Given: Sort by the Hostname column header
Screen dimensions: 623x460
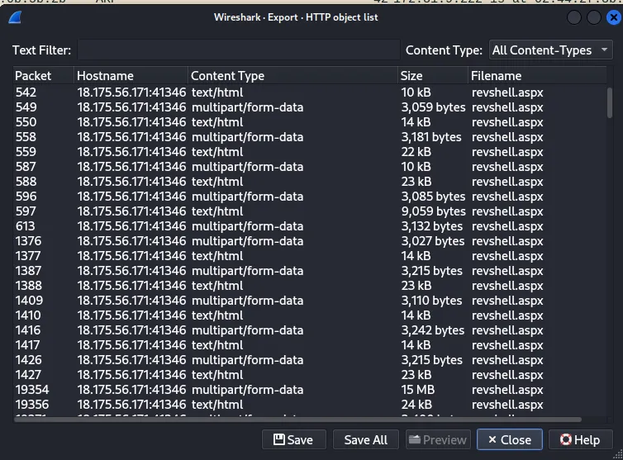Looking at the screenshot, I should pyautogui.click(x=131, y=76).
